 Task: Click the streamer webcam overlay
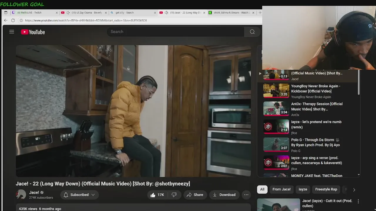pyautogui.click(x=319, y=38)
